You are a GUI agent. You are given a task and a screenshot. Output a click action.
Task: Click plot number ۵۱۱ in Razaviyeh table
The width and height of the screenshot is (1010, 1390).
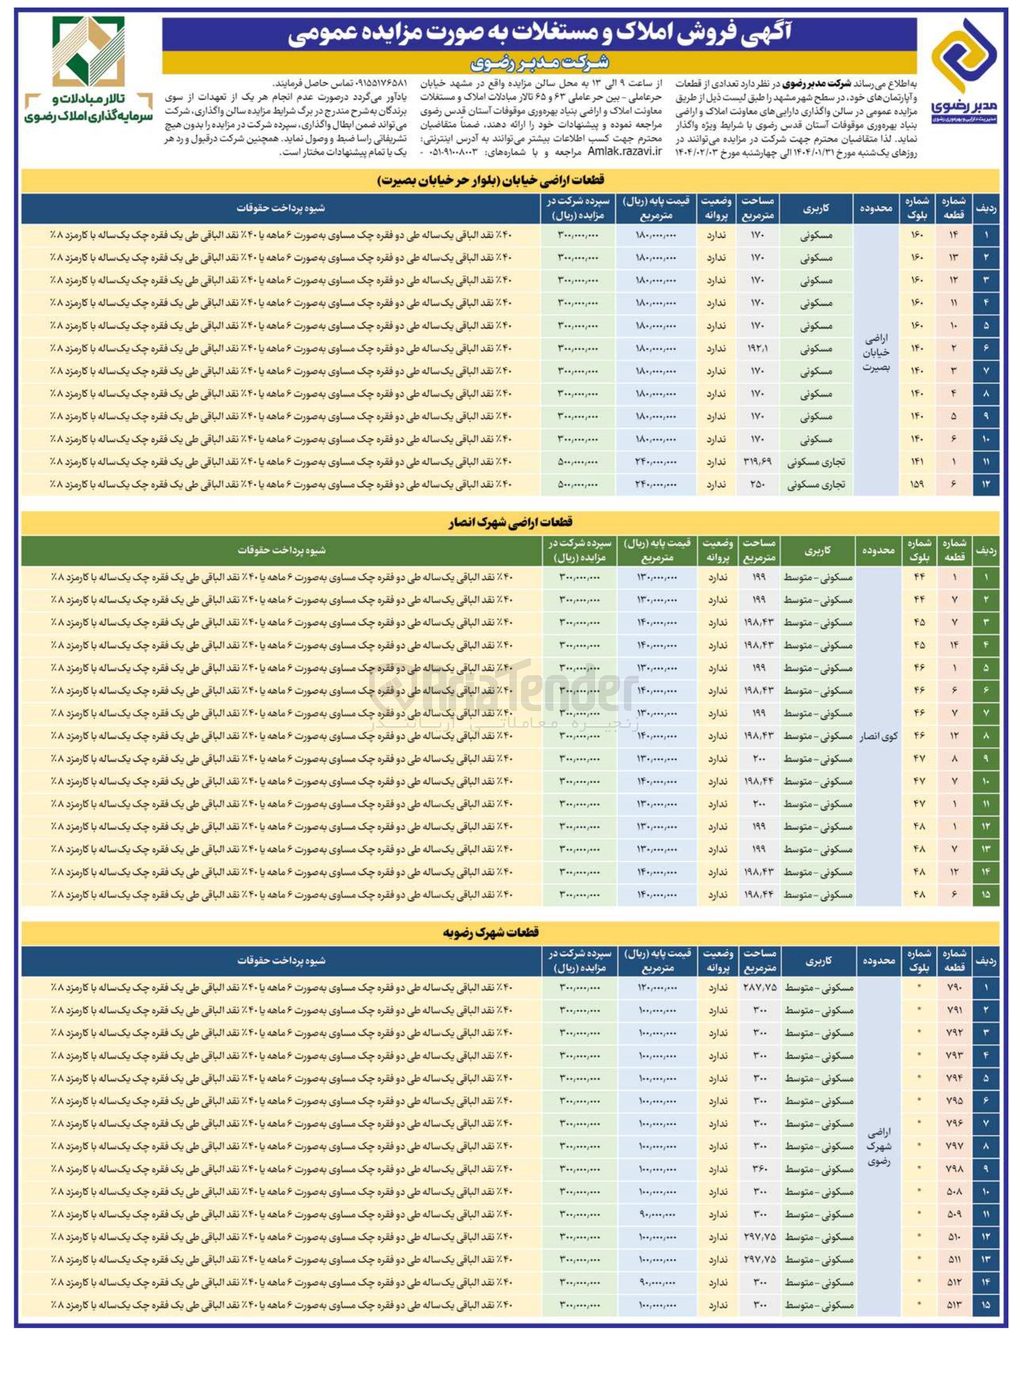click(x=954, y=1260)
